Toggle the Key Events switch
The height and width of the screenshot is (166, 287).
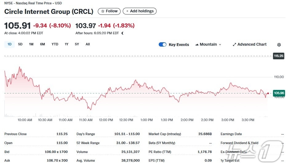(x=162, y=44)
